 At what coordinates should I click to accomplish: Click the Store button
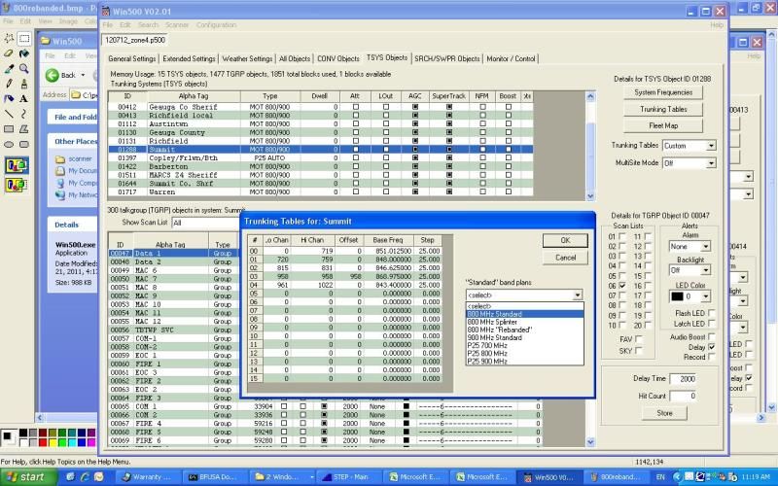664,413
